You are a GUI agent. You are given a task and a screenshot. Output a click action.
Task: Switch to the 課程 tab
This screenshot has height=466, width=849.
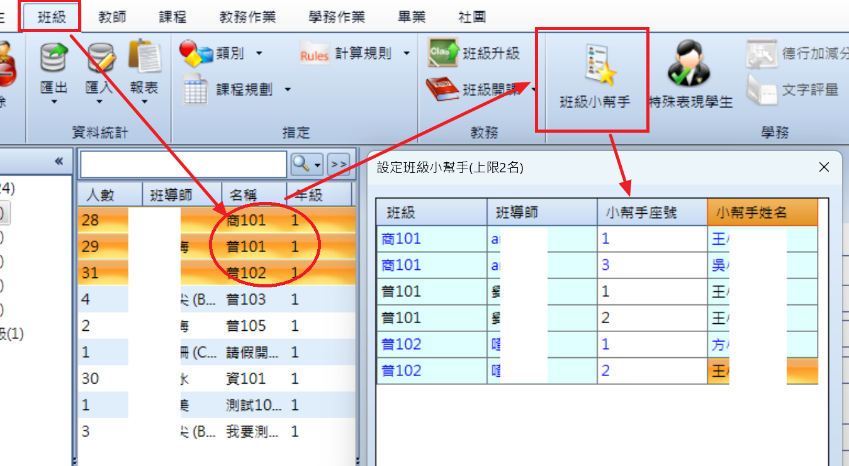[172, 17]
